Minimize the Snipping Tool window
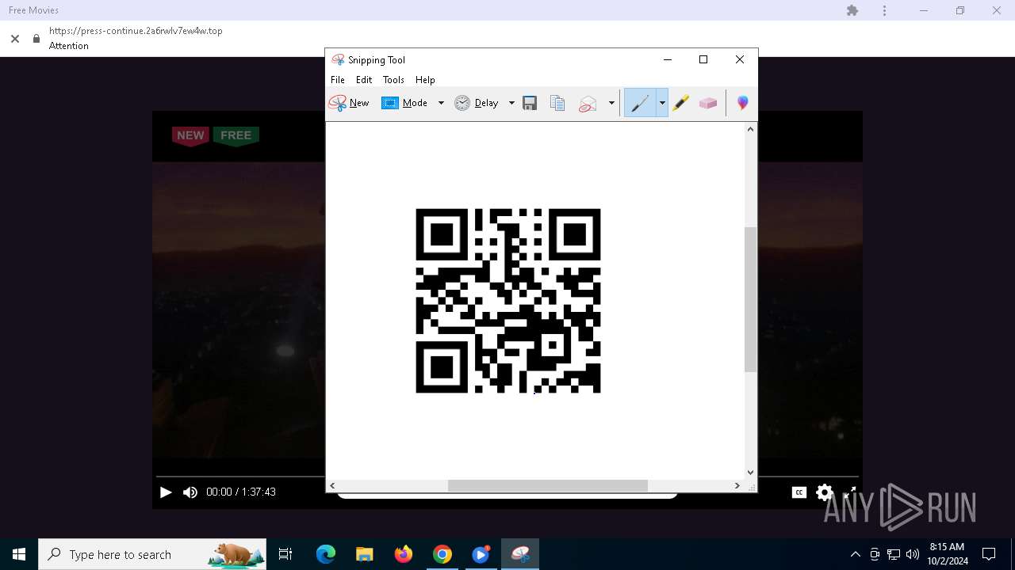The image size is (1015, 570). [668, 59]
